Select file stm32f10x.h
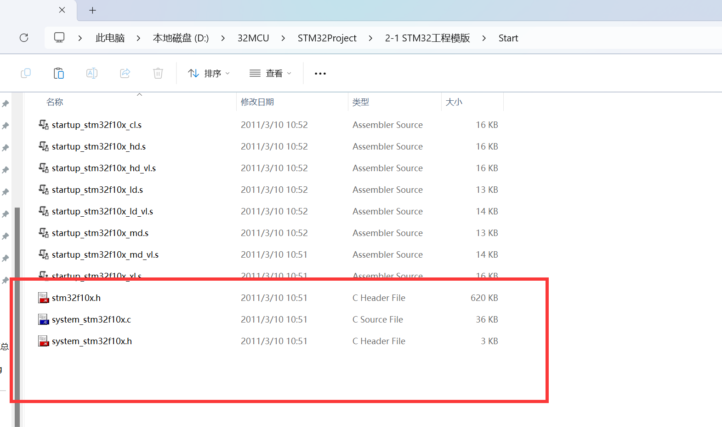 pos(76,298)
